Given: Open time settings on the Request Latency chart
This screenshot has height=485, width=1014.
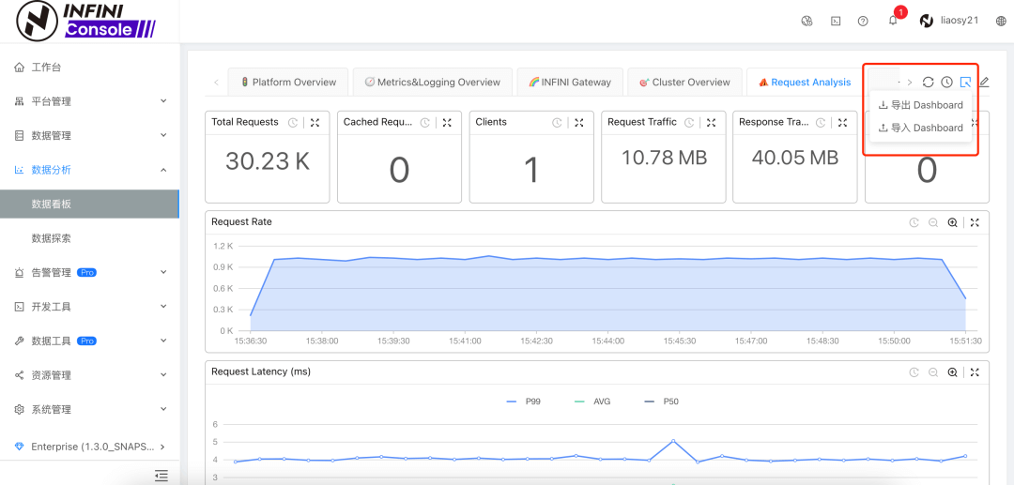Looking at the screenshot, I should (x=914, y=372).
